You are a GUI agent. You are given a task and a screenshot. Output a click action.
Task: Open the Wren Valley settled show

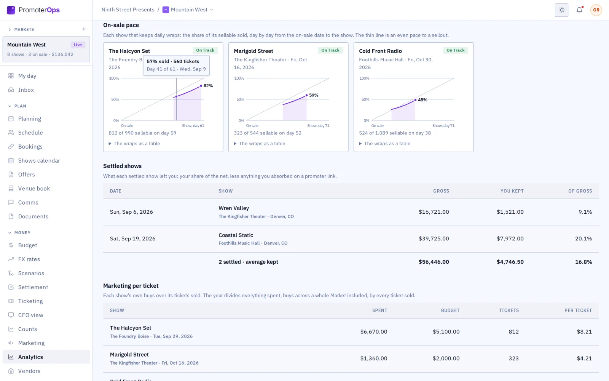tap(351, 212)
